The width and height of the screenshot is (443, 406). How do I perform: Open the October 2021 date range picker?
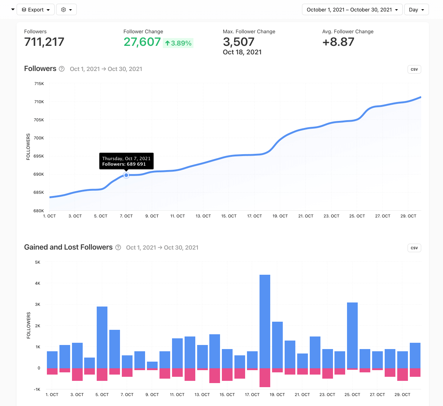352,10
